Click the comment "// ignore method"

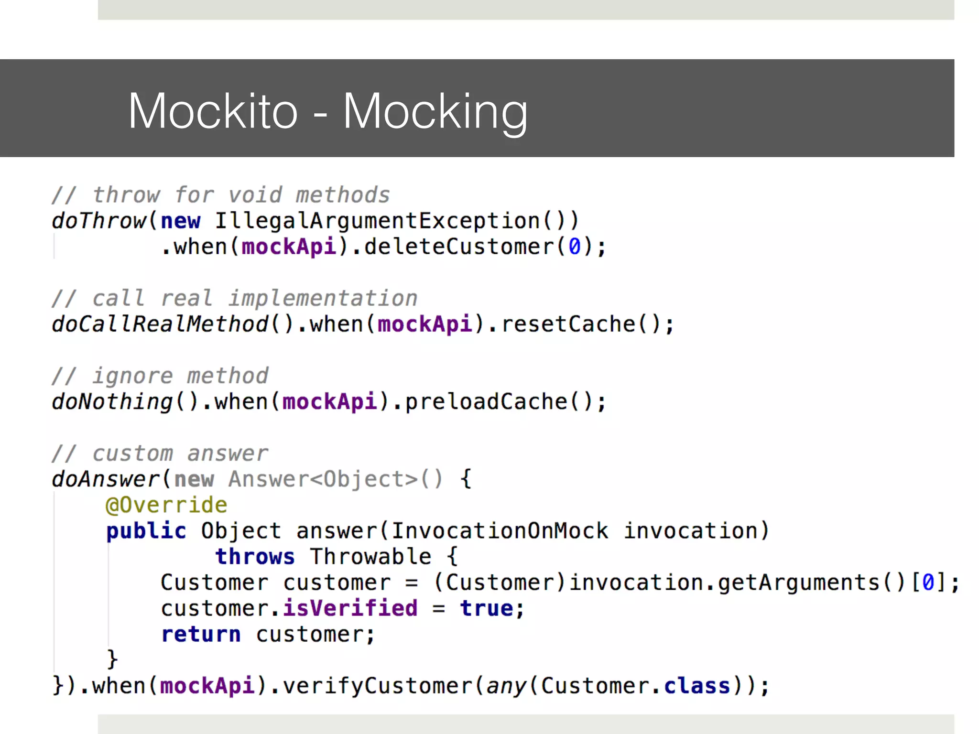(160, 376)
